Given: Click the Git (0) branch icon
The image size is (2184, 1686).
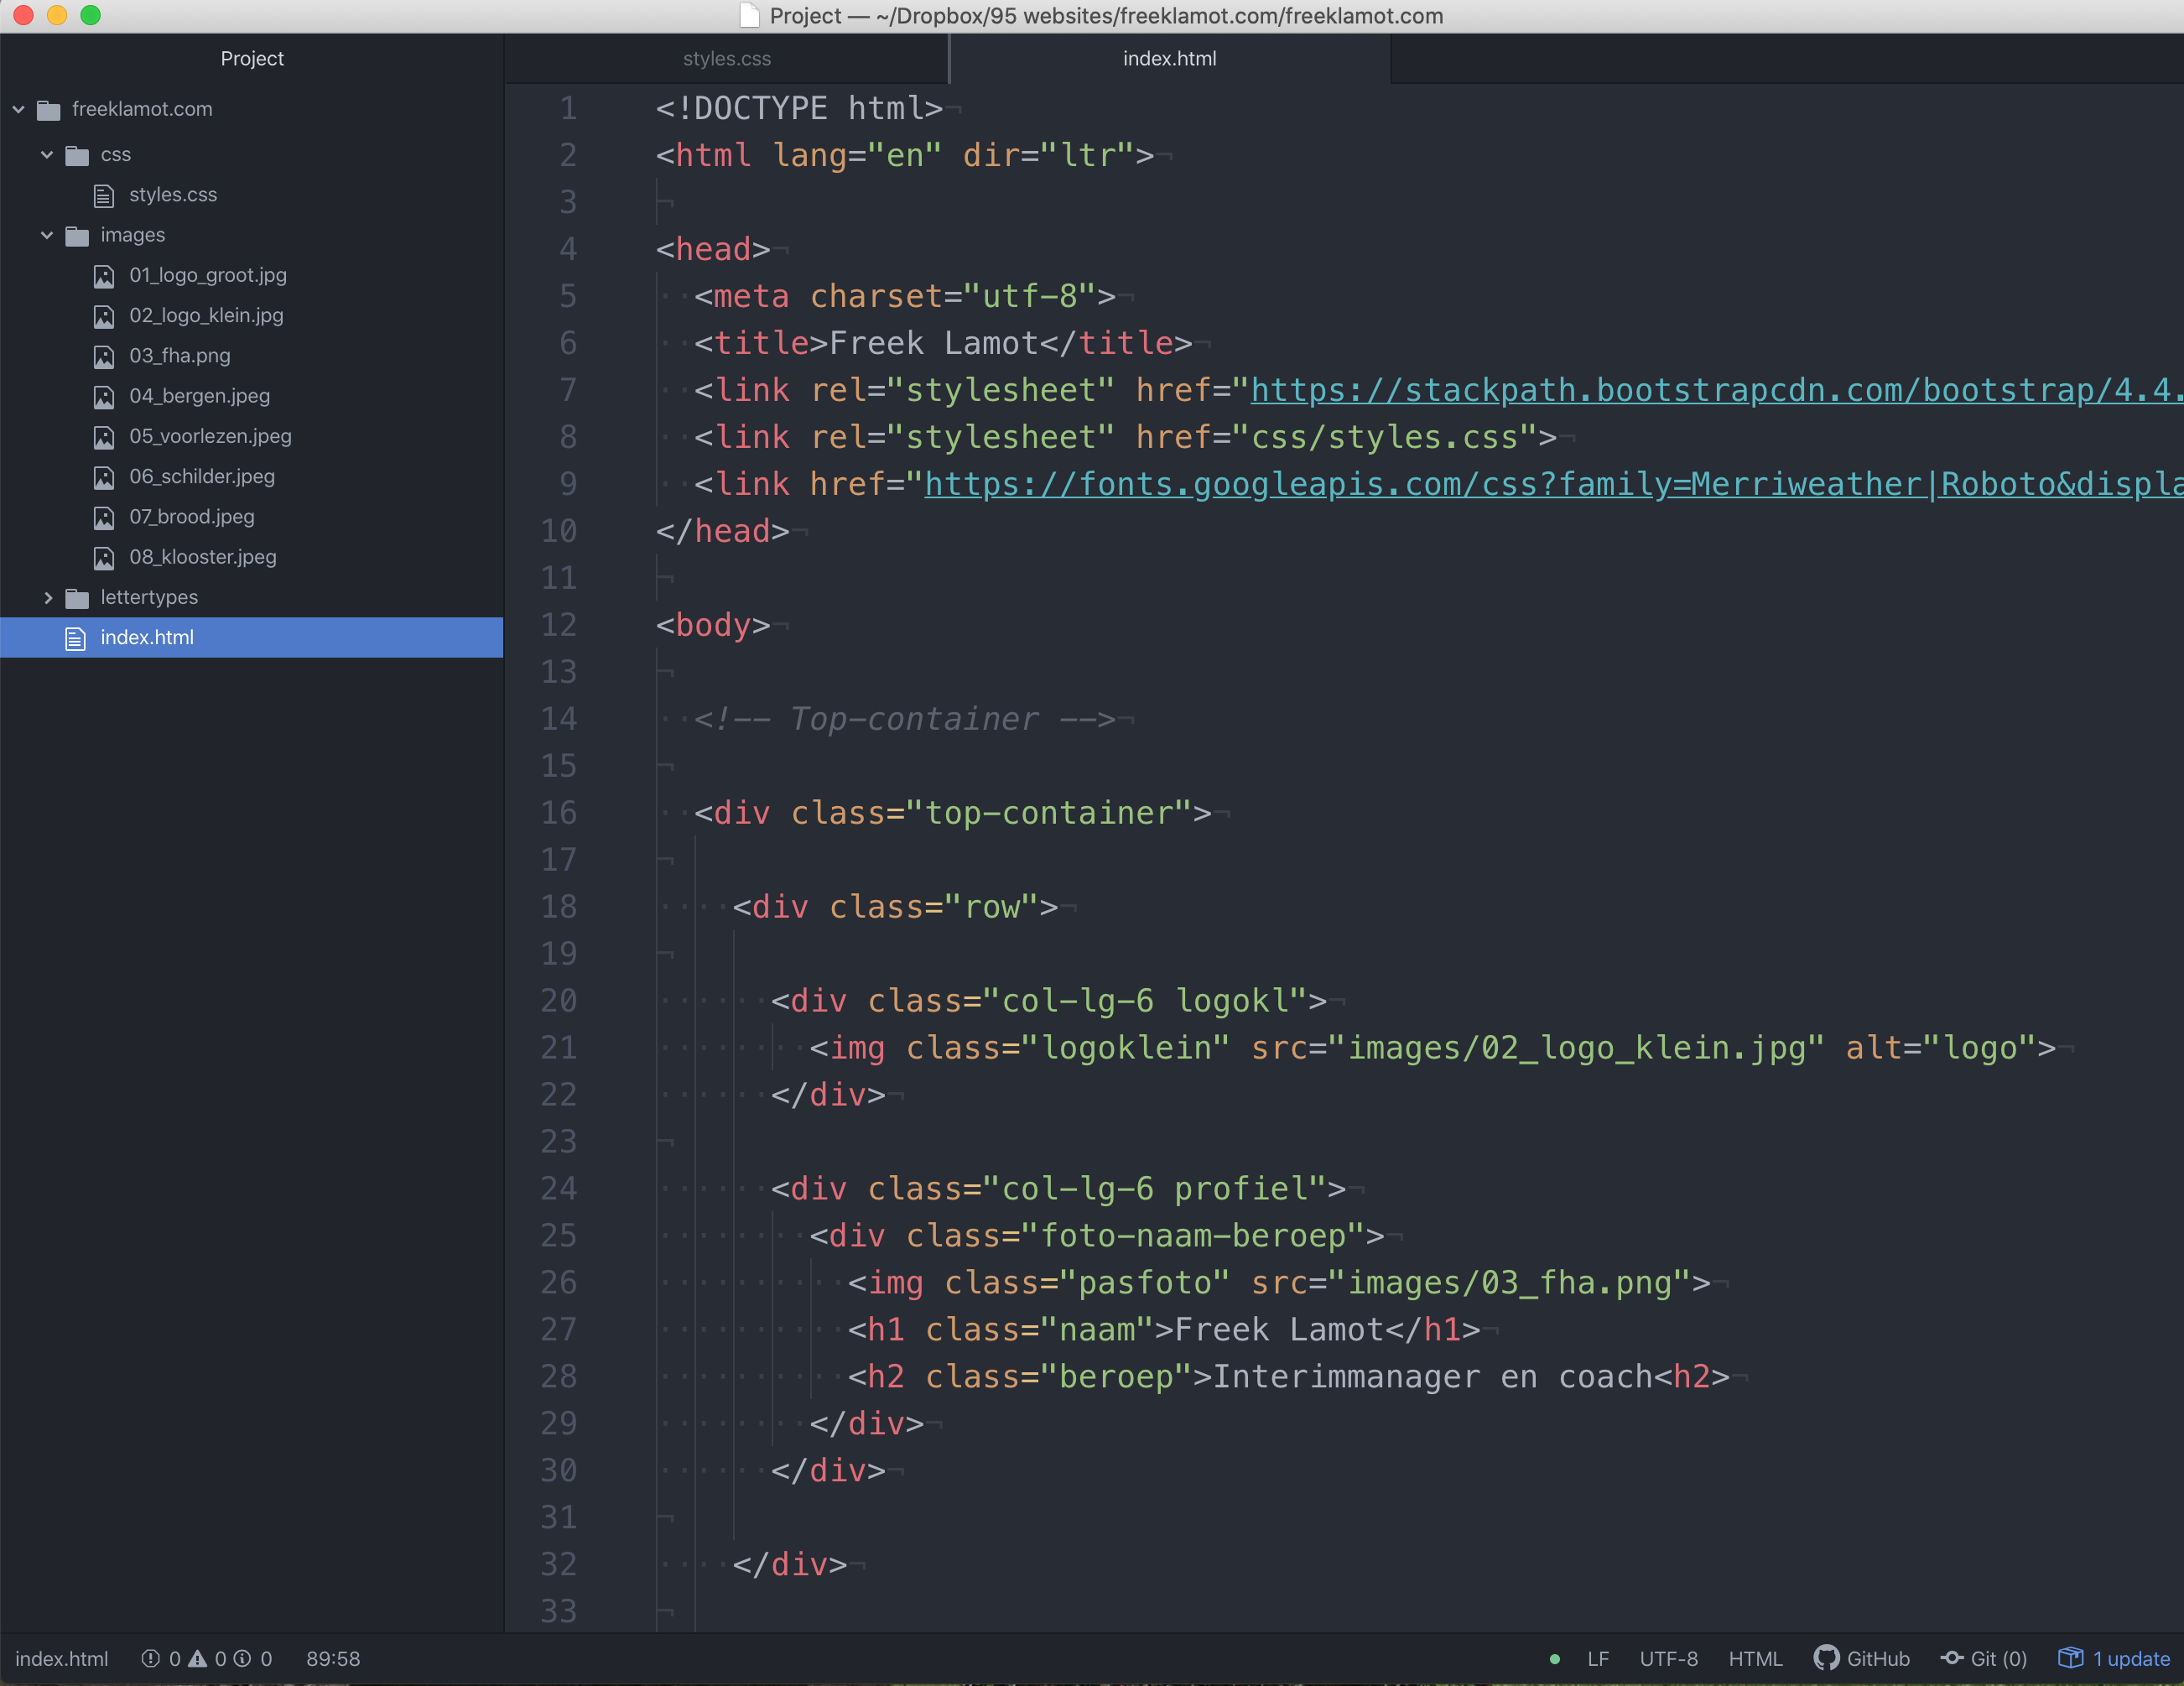Looking at the screenshot, I should [x=1951, y=1658].
